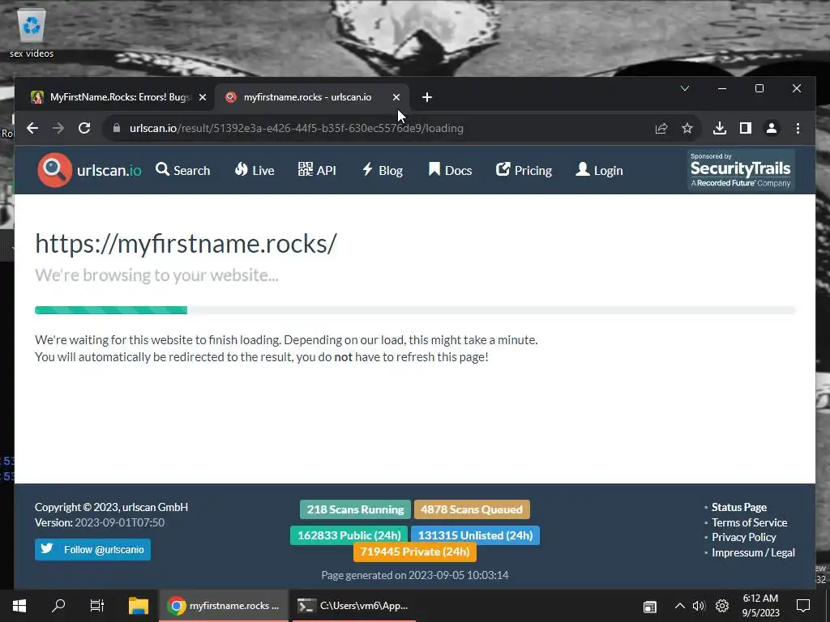Open the Status Page link

(739, 507)
